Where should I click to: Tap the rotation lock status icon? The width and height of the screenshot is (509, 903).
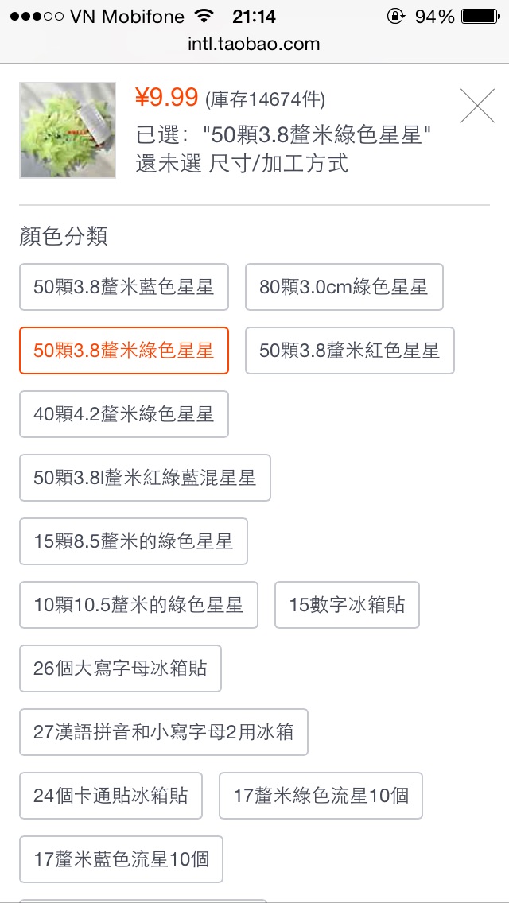(394, 16)
